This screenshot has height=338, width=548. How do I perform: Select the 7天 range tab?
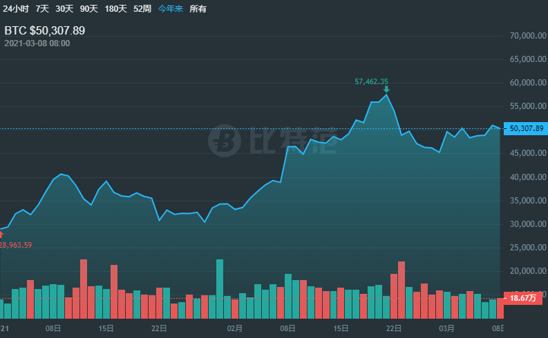(42, 9)
